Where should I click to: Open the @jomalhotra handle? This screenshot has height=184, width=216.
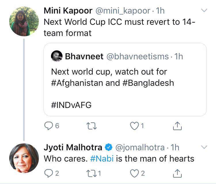coord(140,148)
